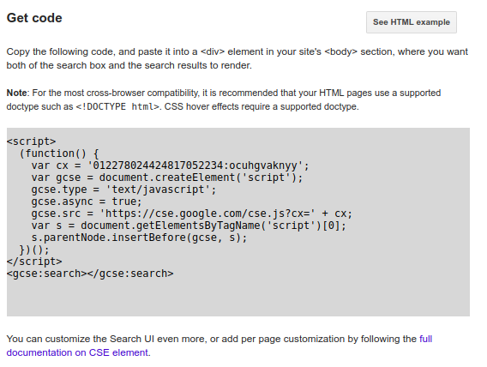The width and height of the screenshot is (487, 367).
Task: Click the gcse.type = 'text/javascript' line
Action: pos(123,190)
